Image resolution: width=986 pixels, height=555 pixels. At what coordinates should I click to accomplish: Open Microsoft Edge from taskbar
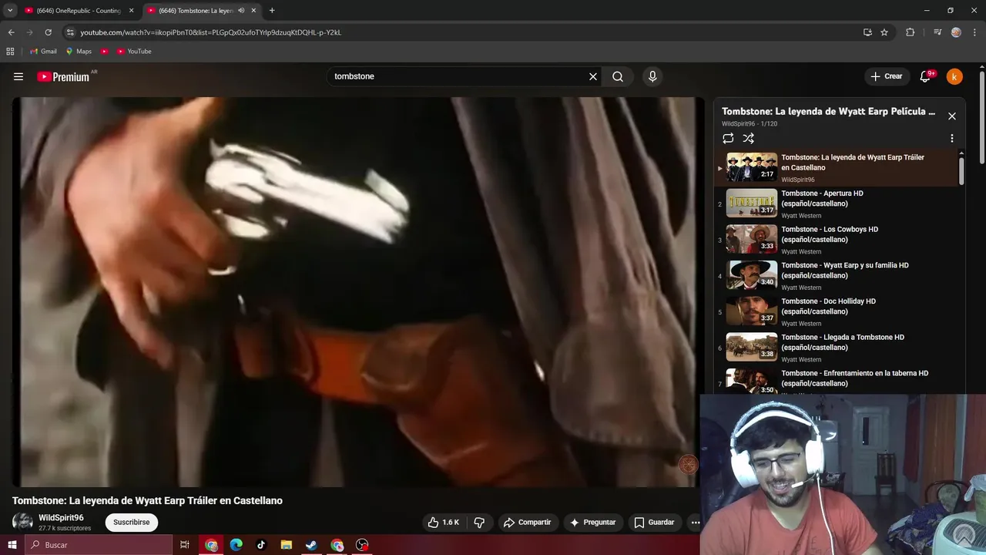tap(236, 545)
